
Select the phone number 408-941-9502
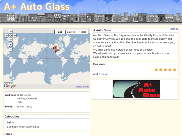click(24, 107)
